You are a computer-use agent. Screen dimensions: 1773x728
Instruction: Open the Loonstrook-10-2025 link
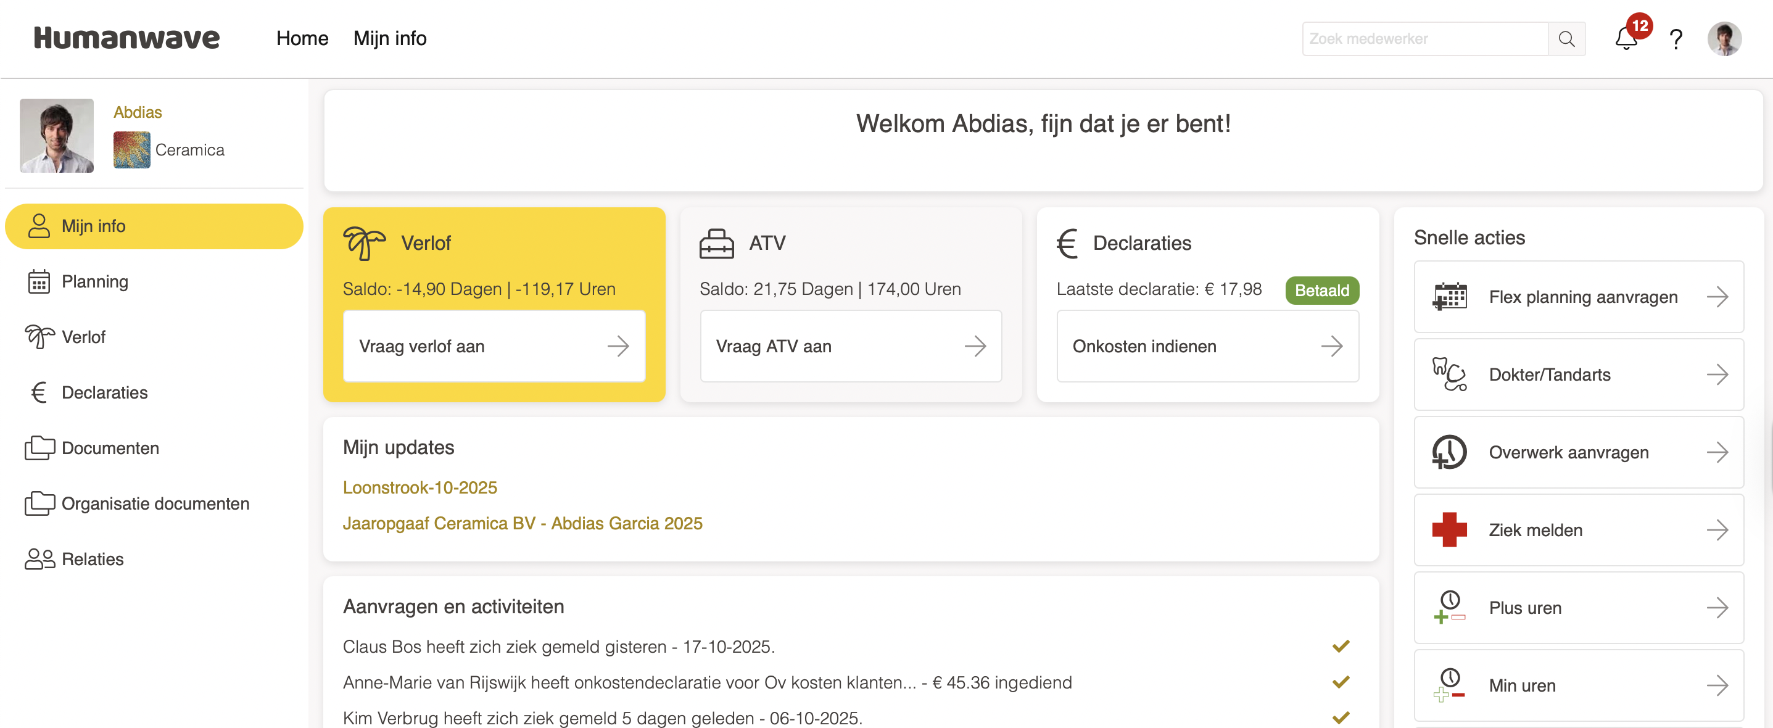[420, 487]
